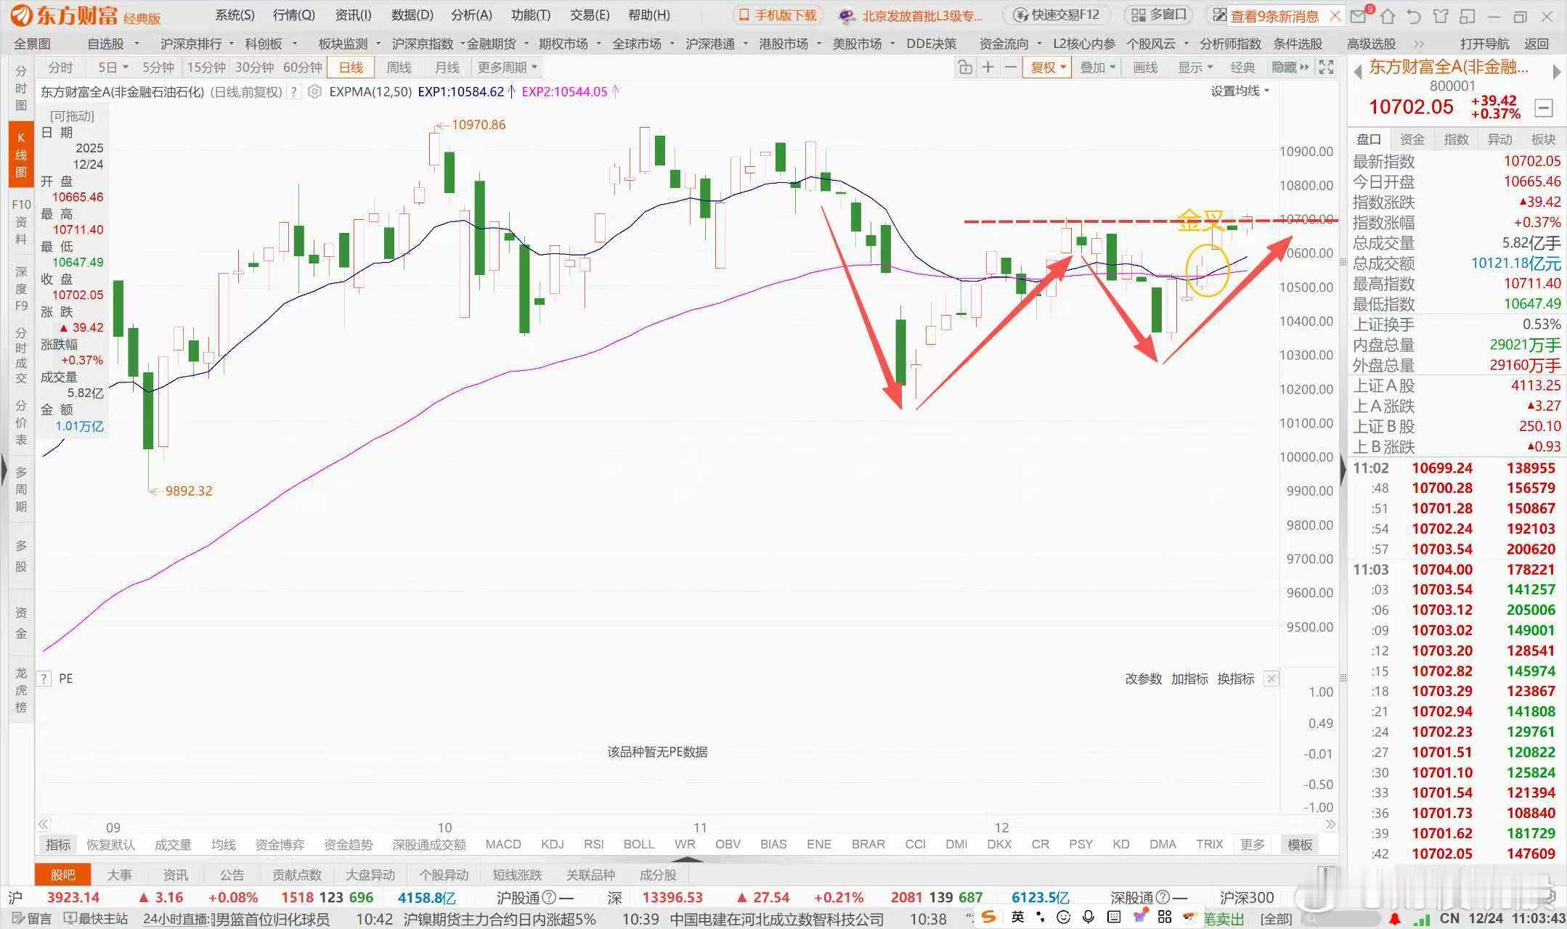1567x929 pixels.
Task: Click the lock icon in chart toolbar
Action: tap(965, 67)
